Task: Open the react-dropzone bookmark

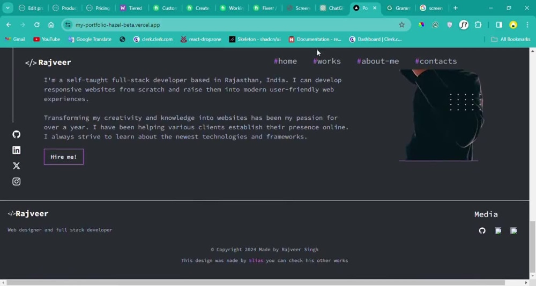Action: [201, 39]
